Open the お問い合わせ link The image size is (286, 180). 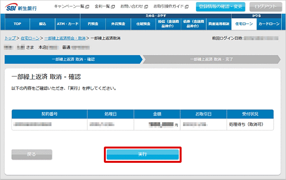(x=132, y=7)
